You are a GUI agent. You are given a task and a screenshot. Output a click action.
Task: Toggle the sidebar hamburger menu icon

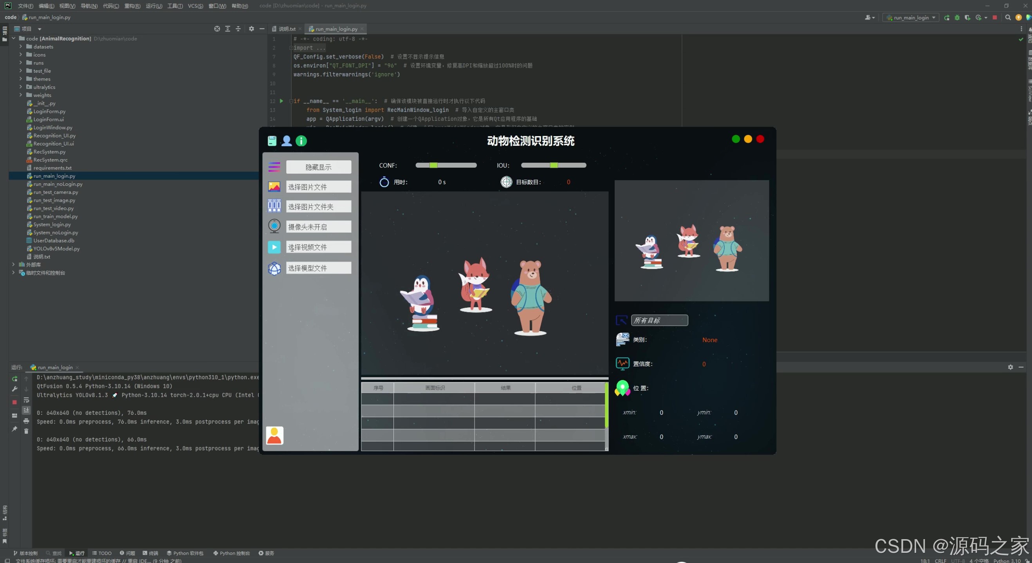(274, 167)
